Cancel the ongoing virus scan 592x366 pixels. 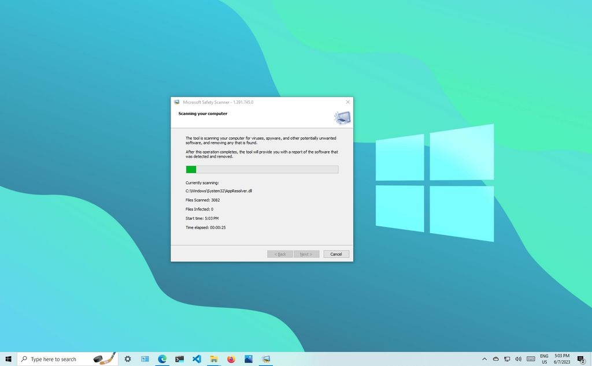[336, 254]
